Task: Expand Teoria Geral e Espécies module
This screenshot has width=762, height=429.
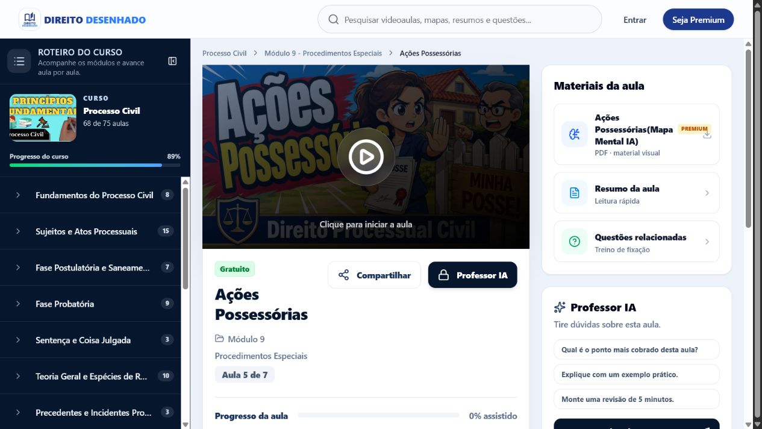Action: [90, 376]
